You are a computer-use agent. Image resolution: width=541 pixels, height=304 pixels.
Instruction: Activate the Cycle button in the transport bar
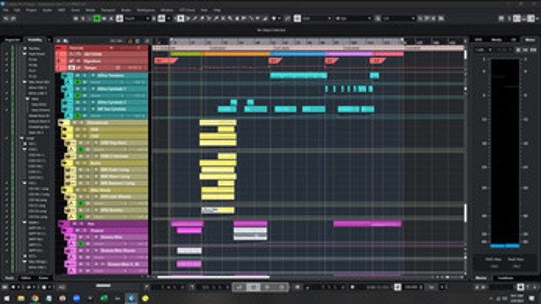240,287
